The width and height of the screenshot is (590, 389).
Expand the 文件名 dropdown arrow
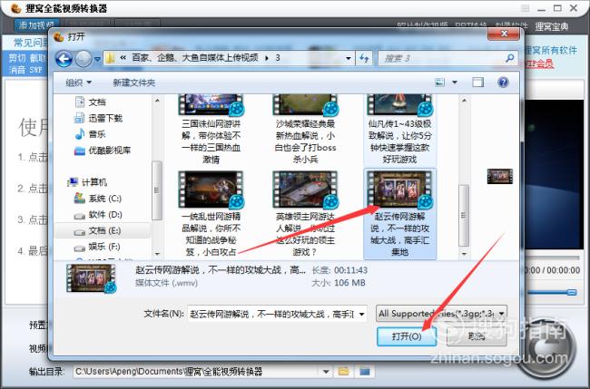pyautogui.click(x=361, y=314)
